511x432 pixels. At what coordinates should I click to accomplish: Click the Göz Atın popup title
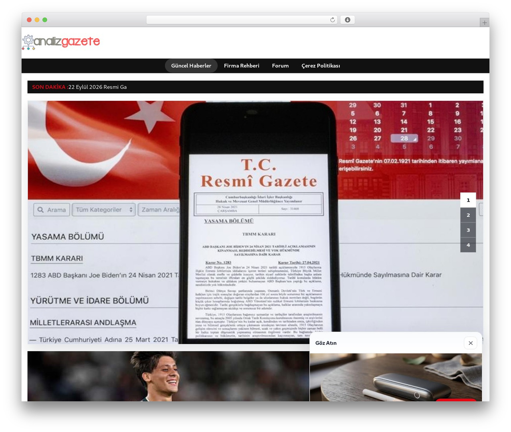pyautogui.click(x=326, y=343)
